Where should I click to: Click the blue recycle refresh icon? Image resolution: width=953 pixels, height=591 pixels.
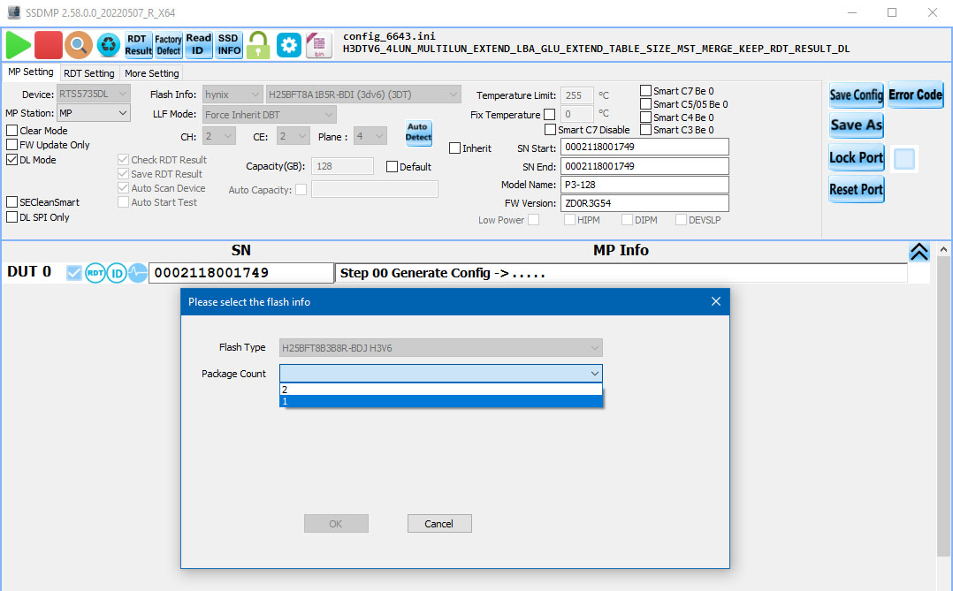click(x=108, y=45)
